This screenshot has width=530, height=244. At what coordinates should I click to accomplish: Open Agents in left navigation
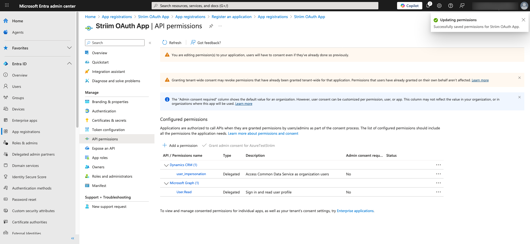18,32
